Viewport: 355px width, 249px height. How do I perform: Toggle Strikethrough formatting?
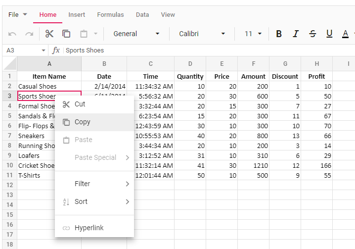pos(312,34)
